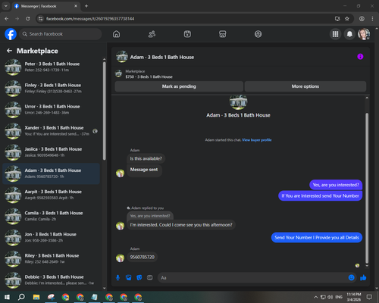Click the house listing thumbnail in chat center
The width and height of the screenshot is (379, 303).
click(238, 102)
